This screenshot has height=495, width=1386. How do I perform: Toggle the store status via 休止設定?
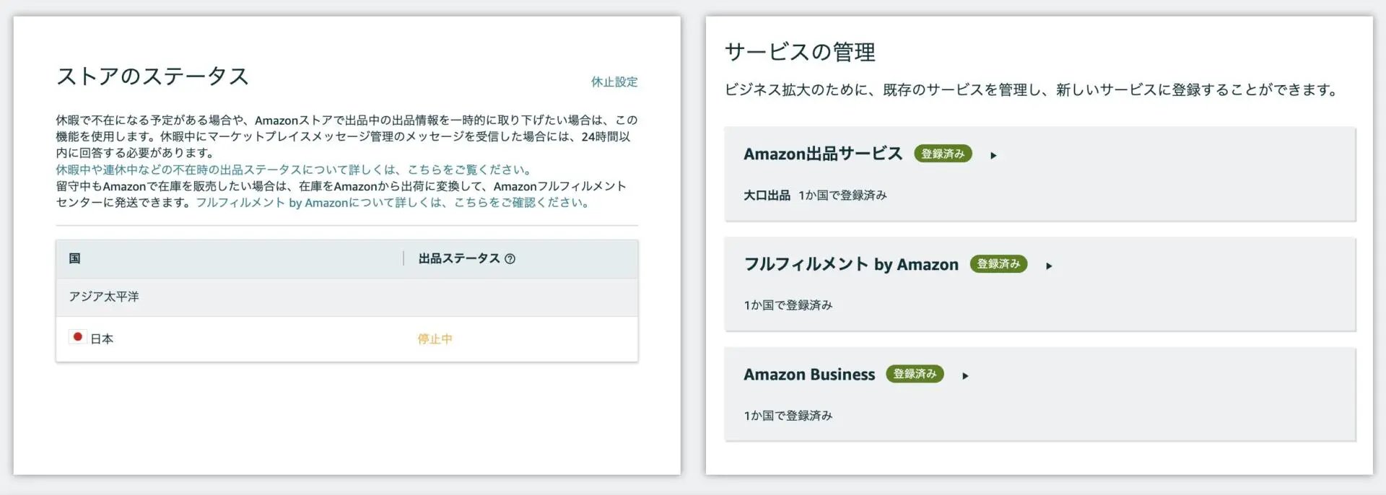pos(615,82)
